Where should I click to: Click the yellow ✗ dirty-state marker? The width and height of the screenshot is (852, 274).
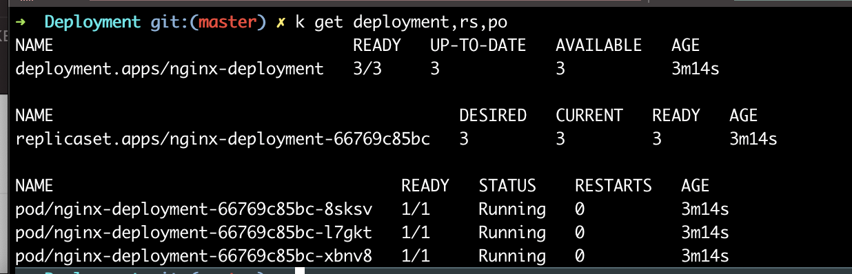point(281,23)
